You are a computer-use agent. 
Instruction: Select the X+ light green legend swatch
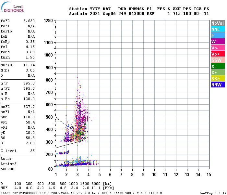pos(218,72)
